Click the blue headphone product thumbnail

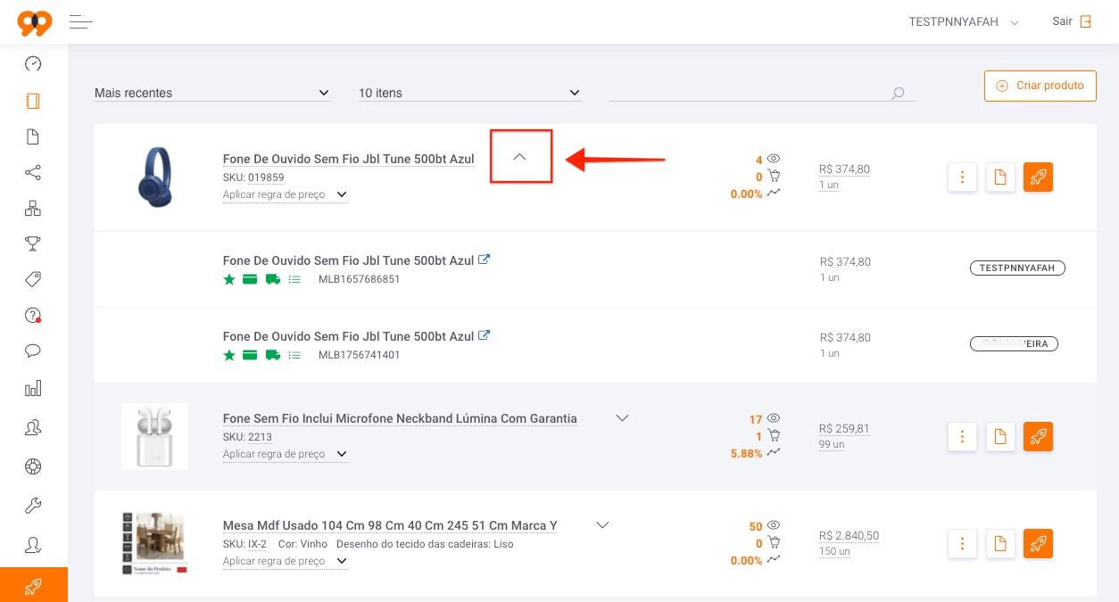(x=155, y=177)
